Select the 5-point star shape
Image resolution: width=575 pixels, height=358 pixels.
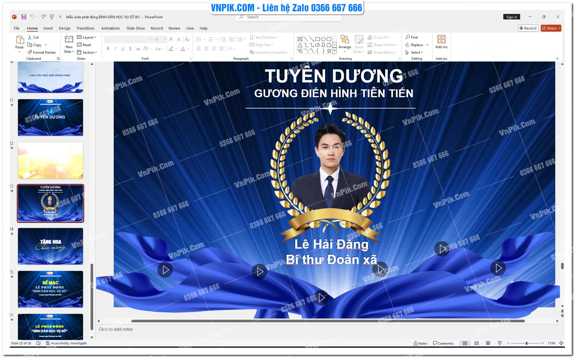point(329,51)
